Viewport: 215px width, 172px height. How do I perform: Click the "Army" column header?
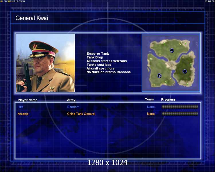click(x=71, y=100)
